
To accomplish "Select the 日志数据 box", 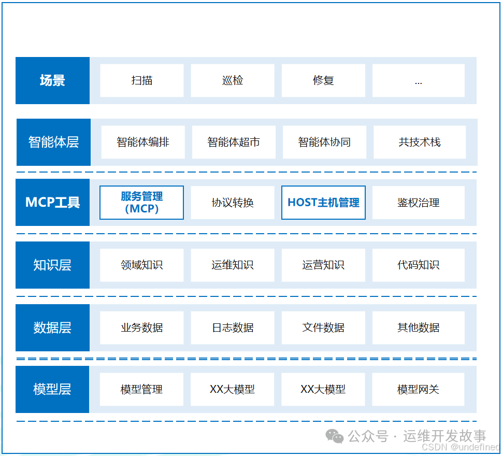I will click(x=233, y=328).
